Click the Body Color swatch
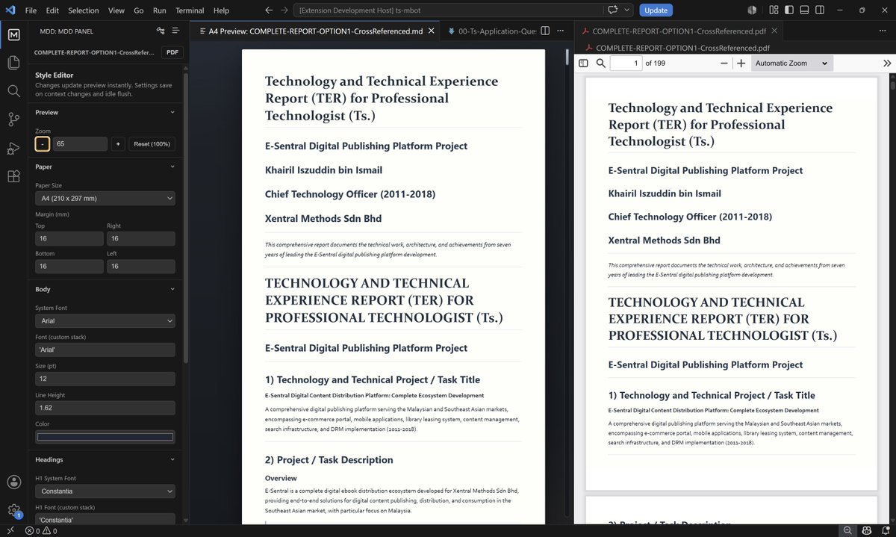The width and height of the screenshot is (896, 537). tap(105, 437)
